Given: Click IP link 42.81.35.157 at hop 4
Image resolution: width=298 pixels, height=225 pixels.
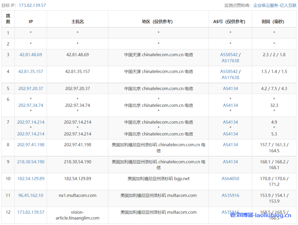Looking at the screenshot, I should tap(30, 71).
